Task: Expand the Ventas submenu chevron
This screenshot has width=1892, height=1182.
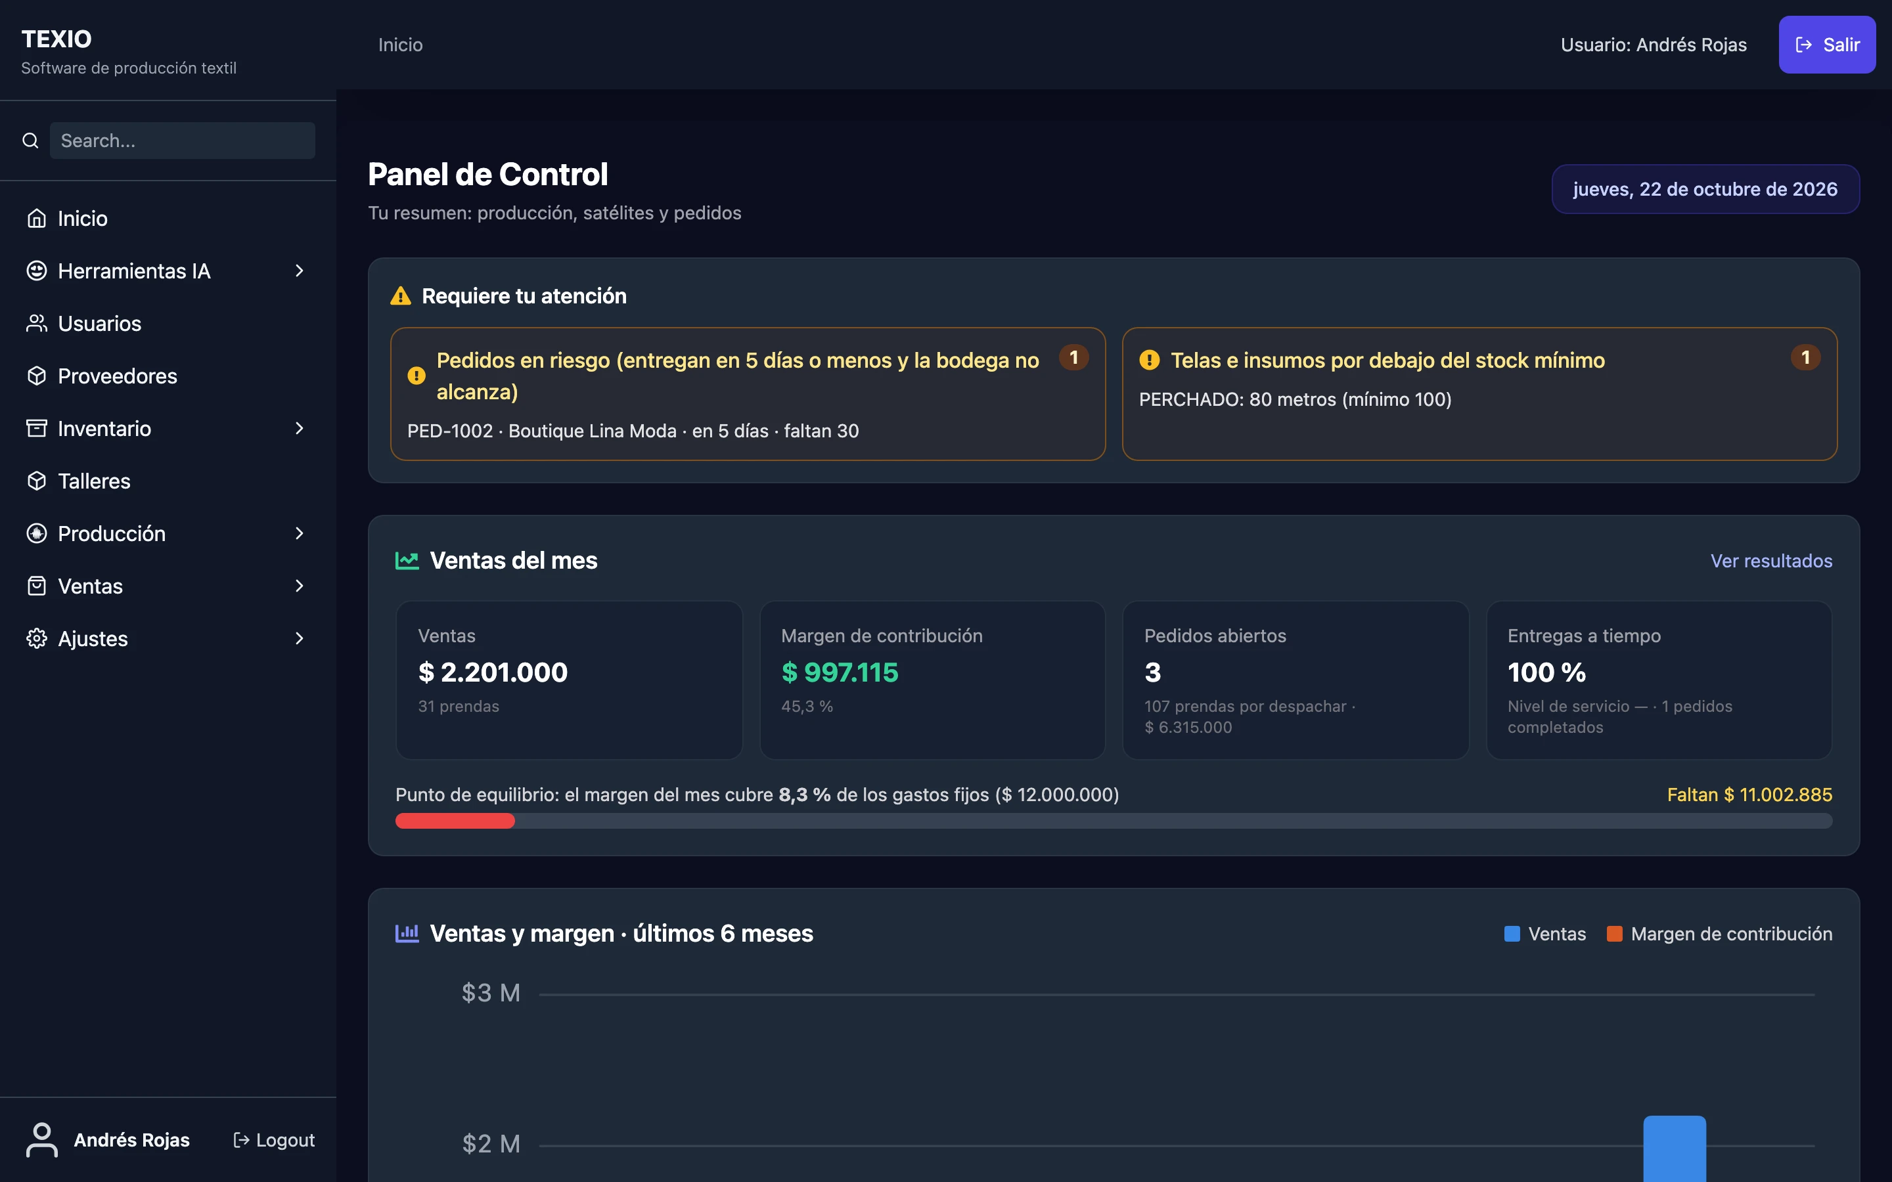Action: [299, 586]
